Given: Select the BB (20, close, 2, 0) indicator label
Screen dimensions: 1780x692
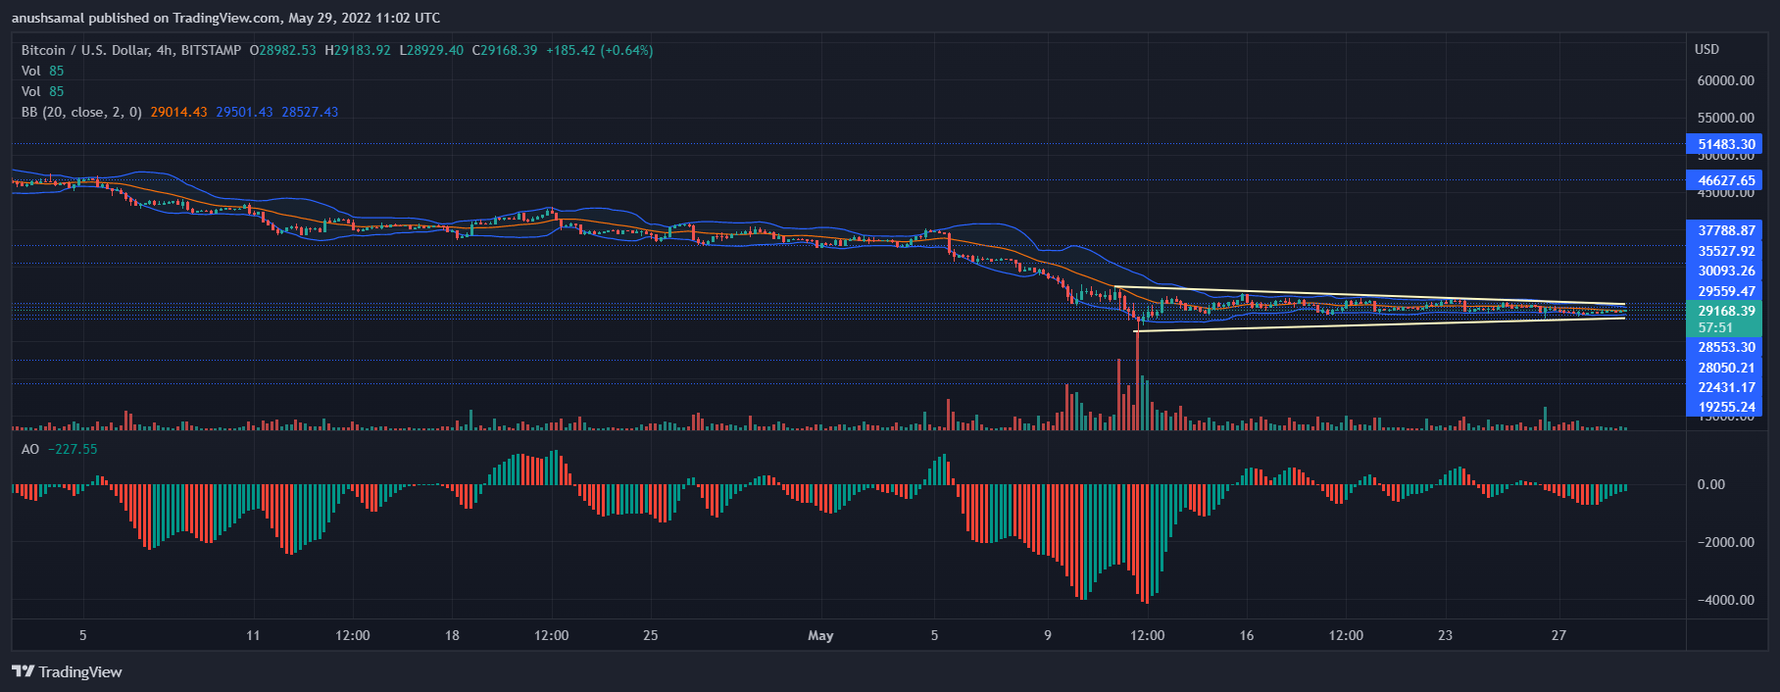Looking at the screenshot, I should pos(82,112).
